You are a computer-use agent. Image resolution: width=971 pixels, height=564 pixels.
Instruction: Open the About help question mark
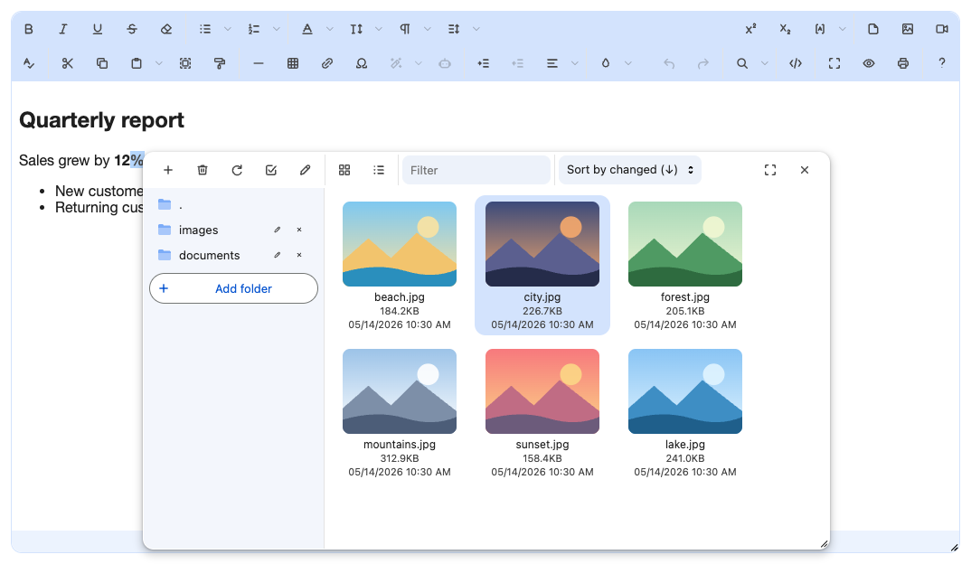(x=942, y=63)
